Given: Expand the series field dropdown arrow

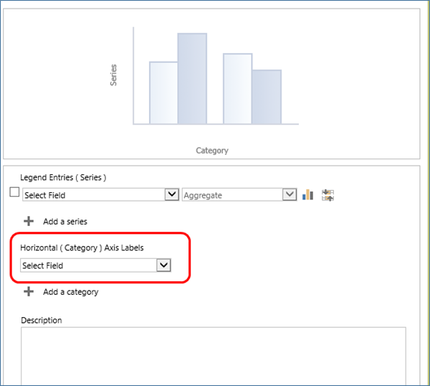Looking at the screenshot, I should (171, 194).
